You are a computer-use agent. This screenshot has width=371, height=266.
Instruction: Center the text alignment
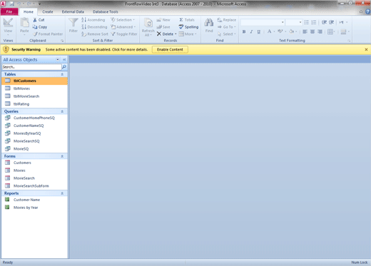(312, 31)
